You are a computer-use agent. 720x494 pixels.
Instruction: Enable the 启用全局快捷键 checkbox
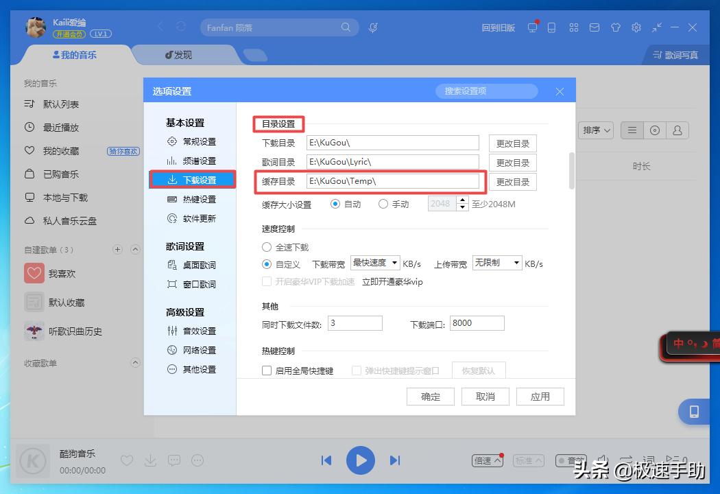tap(267, 370)
